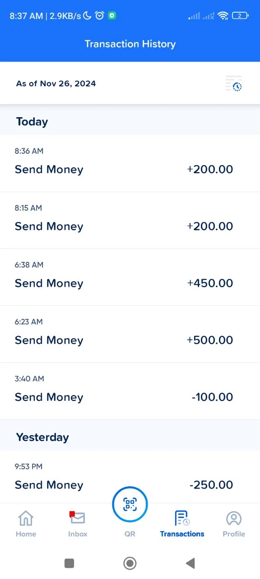The height and width of the screenshot is (579, 260).
Task: Open the 8:36 AM Send Money transaction
Action: tap(130, 163)
